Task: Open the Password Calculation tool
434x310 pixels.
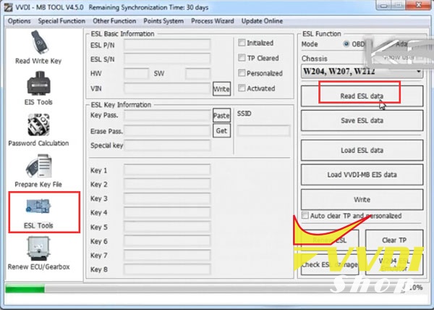Action: coord(38,129)
